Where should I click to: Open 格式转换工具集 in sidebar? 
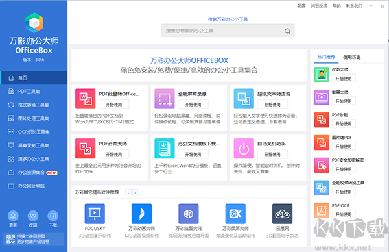point(34,105)
